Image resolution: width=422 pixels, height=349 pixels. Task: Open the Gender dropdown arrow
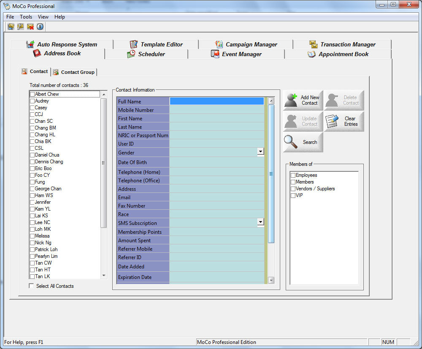[260, 152]
